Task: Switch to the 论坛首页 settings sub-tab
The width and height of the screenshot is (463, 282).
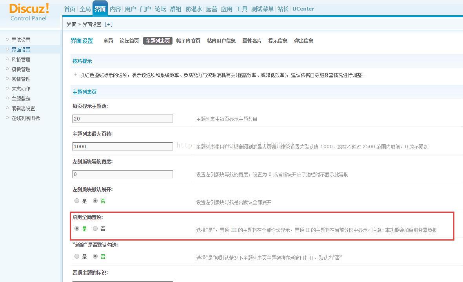Action: [129, 41]
